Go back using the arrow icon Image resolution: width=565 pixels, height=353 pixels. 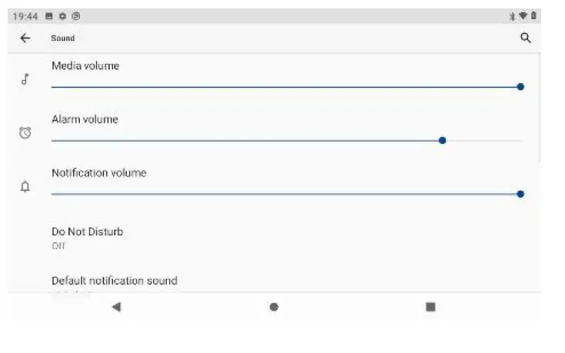pos(25,38)
